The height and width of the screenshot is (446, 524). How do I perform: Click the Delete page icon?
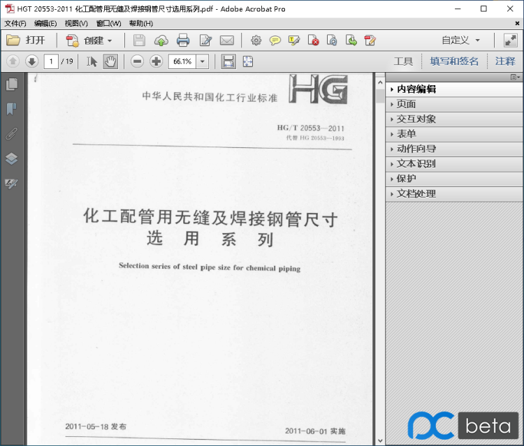tap(313, 40)
